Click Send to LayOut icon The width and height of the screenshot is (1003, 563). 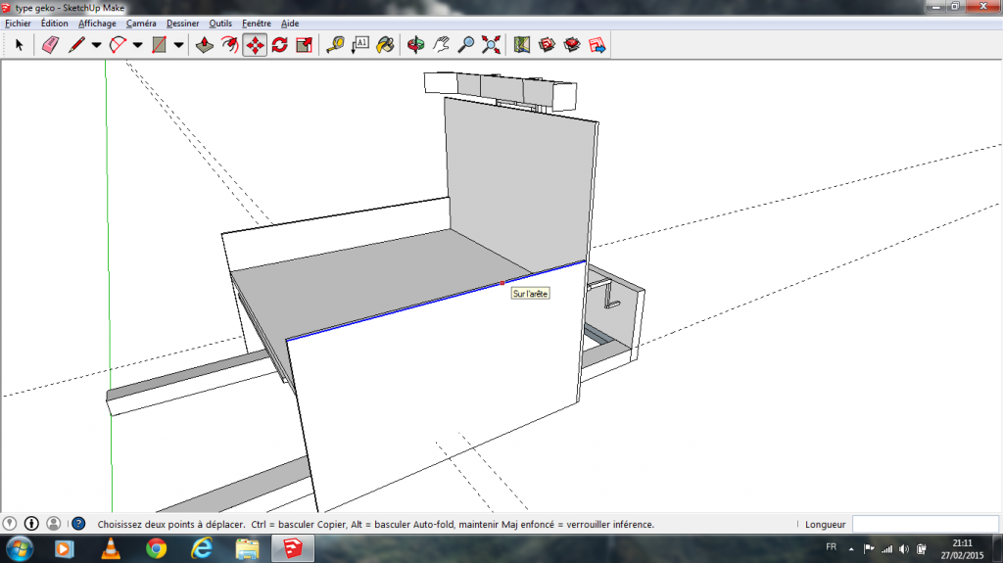[597, 45]
